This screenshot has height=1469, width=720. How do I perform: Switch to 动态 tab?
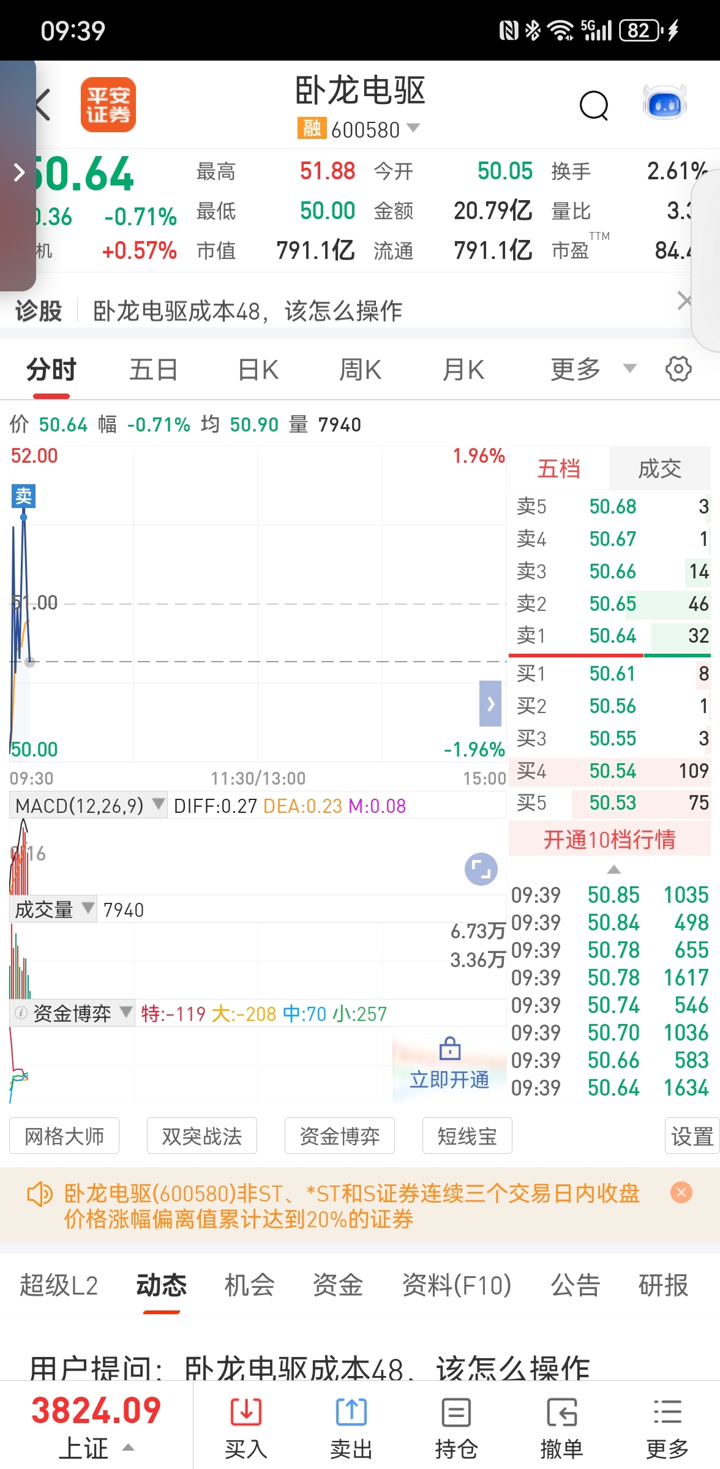click(162, 1285)
